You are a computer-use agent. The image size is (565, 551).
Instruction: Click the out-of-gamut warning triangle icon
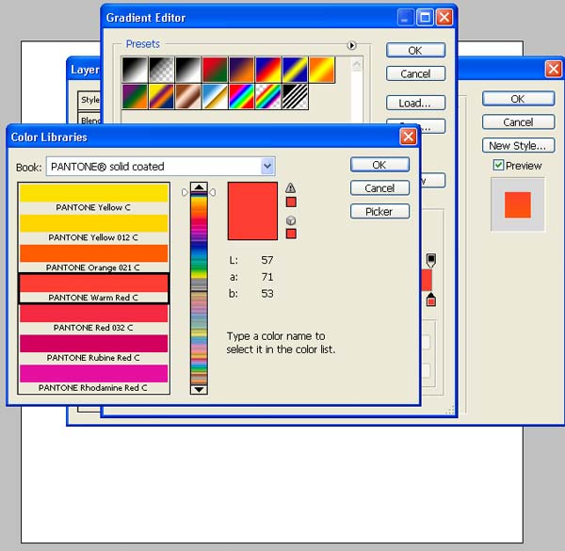coord(291,187)
